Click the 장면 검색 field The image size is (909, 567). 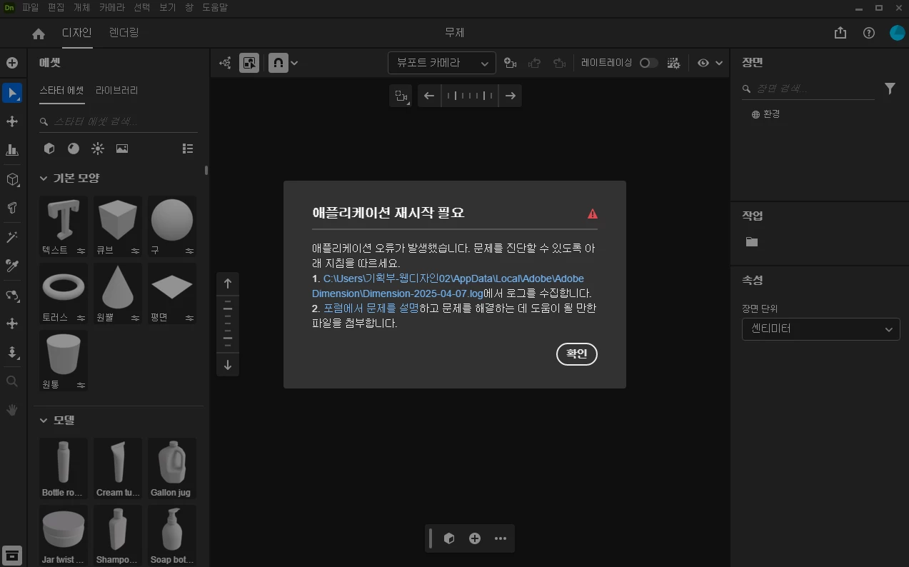808,89
